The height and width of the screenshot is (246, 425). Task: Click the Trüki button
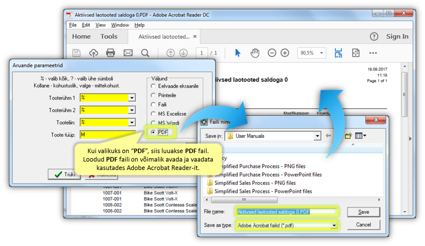tap(65, 174)
